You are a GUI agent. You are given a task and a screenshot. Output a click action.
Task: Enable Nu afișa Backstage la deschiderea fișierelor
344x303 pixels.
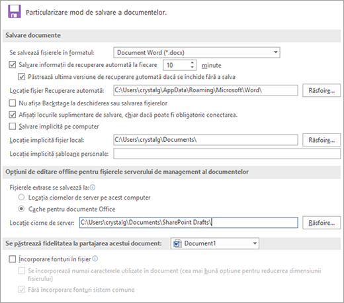(13, 103)
